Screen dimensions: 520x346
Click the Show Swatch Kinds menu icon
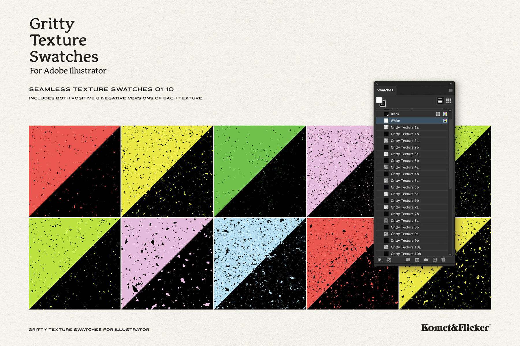click(409, 260)
